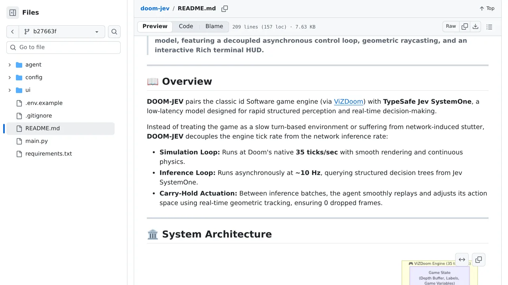Viewport: 508px width, 285px height.
Task: Navigate to the doom-jev repository breadcrumb
Action: [155, 8]
